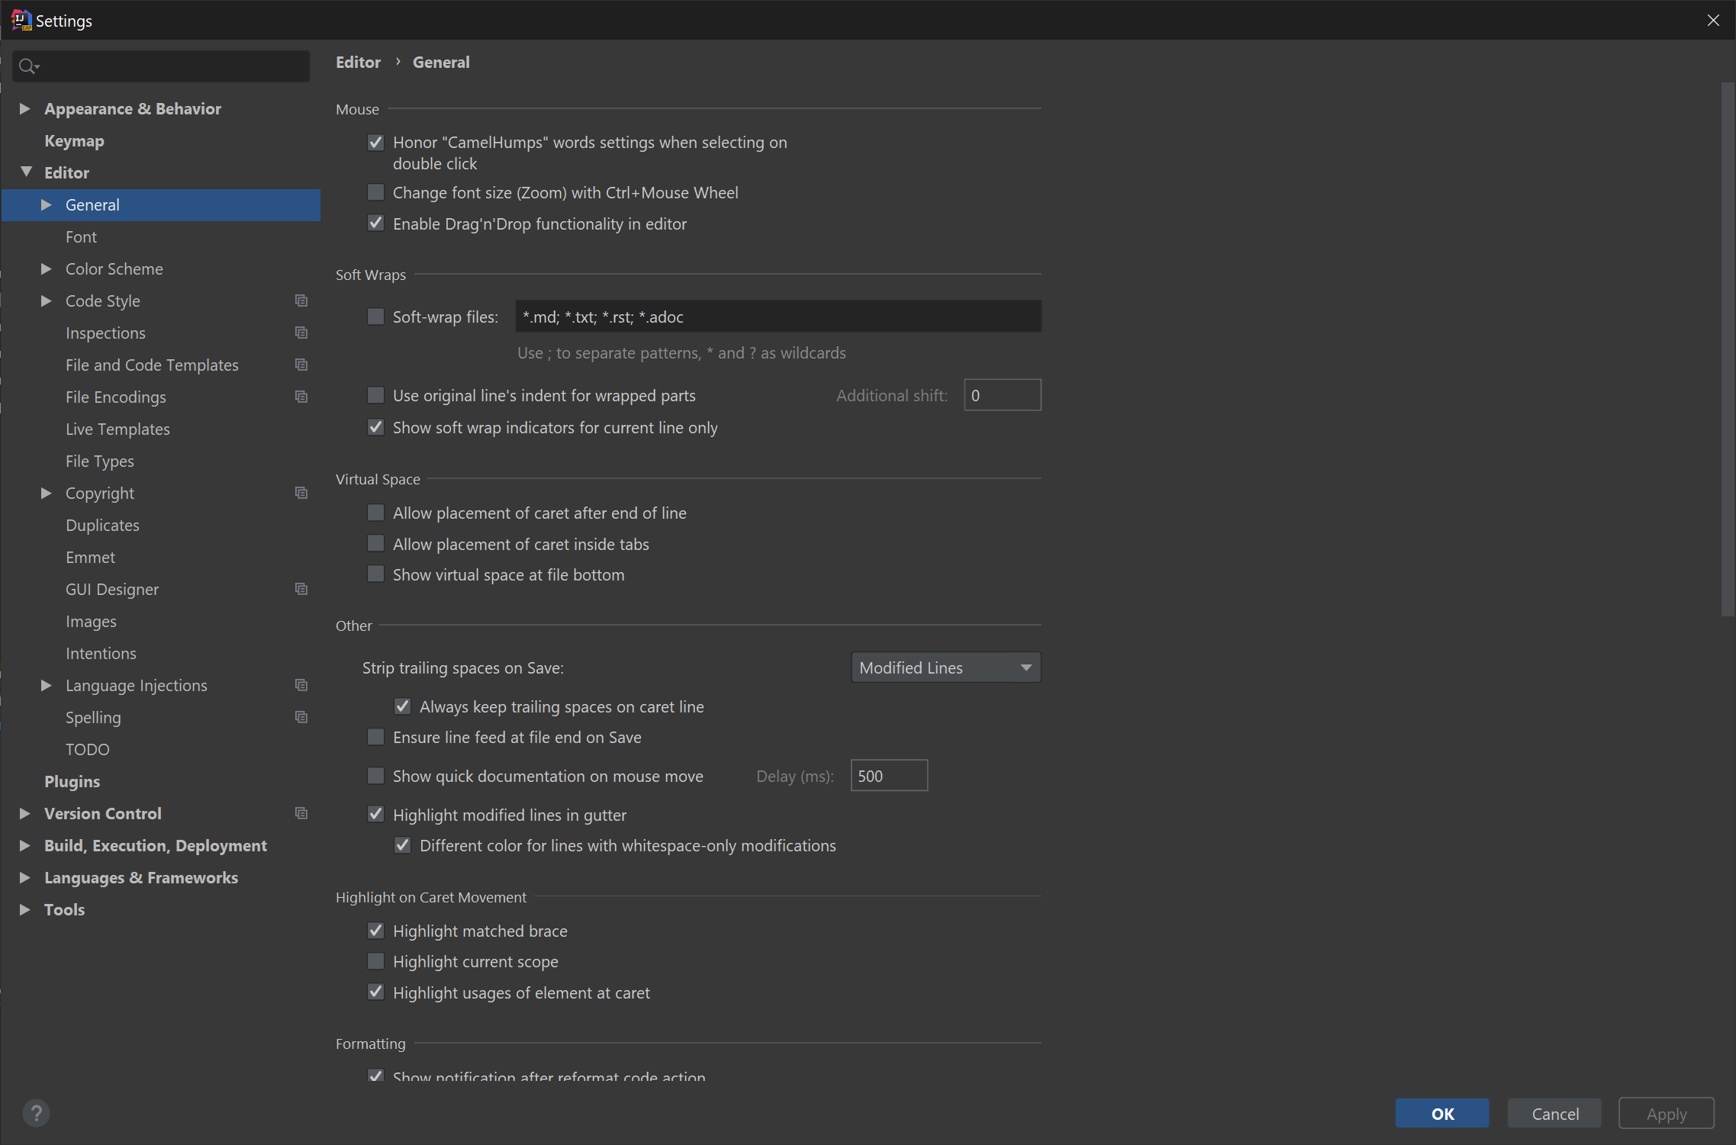
Task: Click the project-level icon beside Code Style
Action: 301,301
